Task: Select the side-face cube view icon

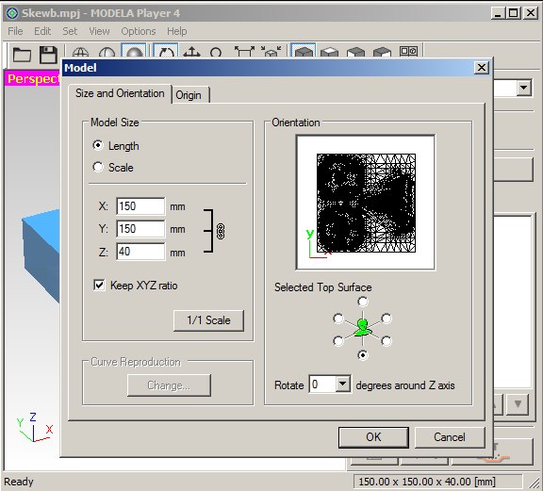Action: click(382, 52)
